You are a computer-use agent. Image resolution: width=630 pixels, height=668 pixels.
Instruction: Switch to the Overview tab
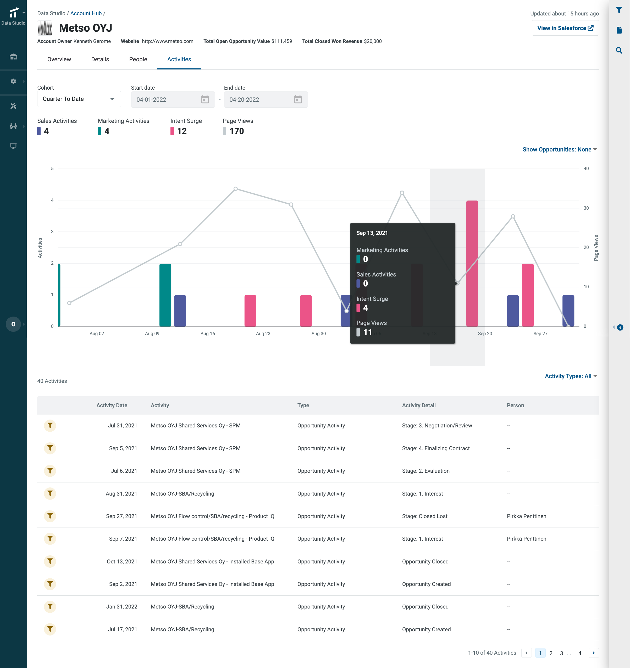pos(59,59)
